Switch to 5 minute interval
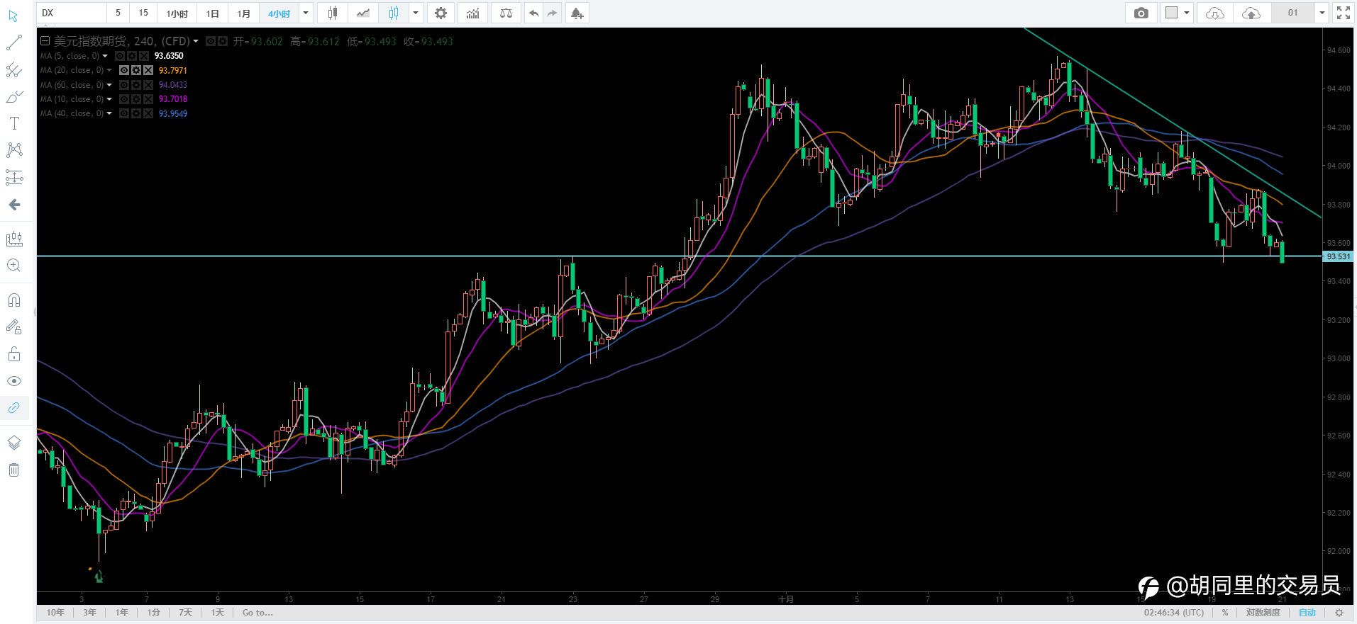The width and height of the screenshot is (1357, 624). (x=118, y=13)
